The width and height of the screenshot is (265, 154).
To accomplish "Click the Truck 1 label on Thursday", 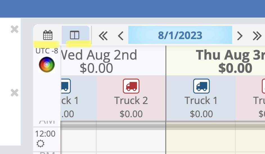I will [x=201, y=101].
